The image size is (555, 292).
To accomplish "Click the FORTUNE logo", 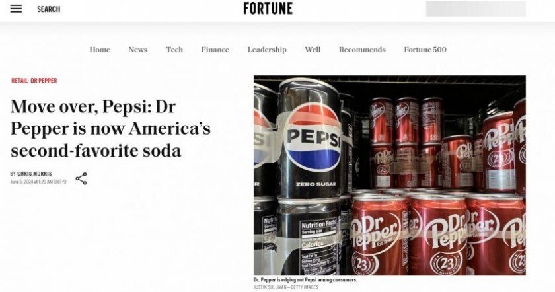I will pos(268,9).
